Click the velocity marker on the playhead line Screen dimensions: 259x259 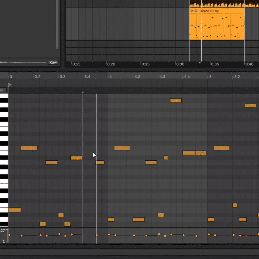click(97, 235)
